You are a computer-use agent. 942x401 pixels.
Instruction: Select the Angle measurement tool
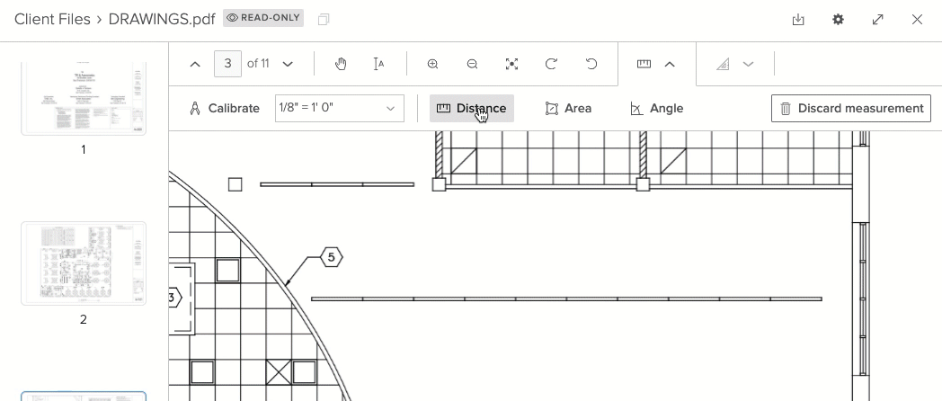pyautogui.click(x=657, y=108)
